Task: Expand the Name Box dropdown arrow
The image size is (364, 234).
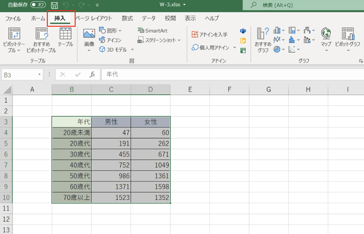Action: pyautogui.click(x=40, y=75)
